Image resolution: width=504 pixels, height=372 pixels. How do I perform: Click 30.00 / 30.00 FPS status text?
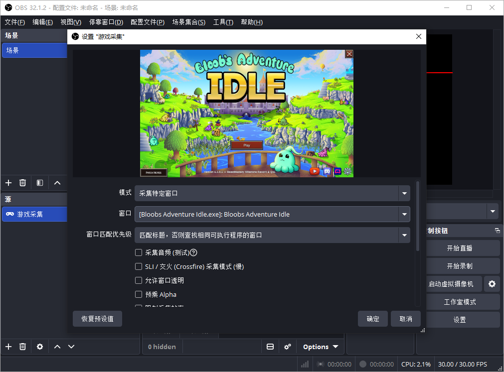(463, 365)
